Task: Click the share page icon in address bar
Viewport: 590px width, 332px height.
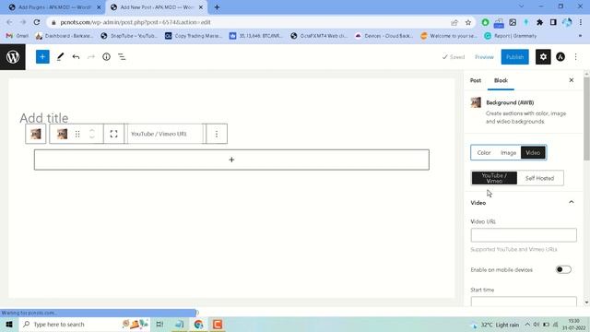Action: pos(454,22)
